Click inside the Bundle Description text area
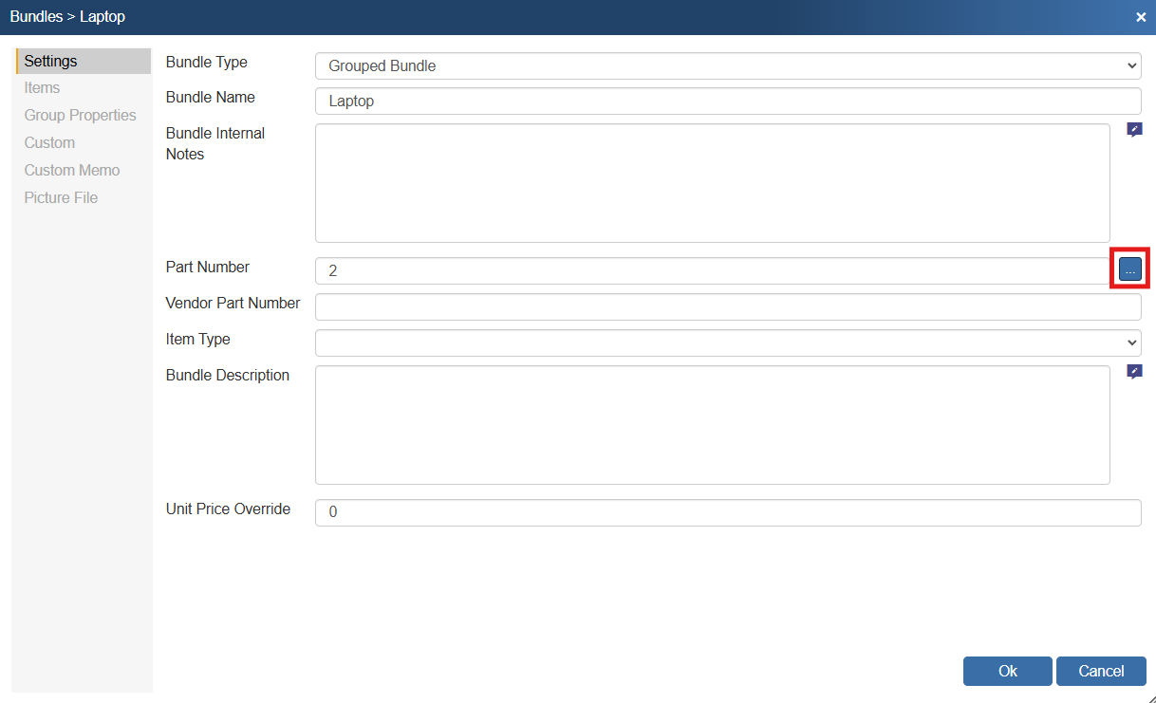 712,424
